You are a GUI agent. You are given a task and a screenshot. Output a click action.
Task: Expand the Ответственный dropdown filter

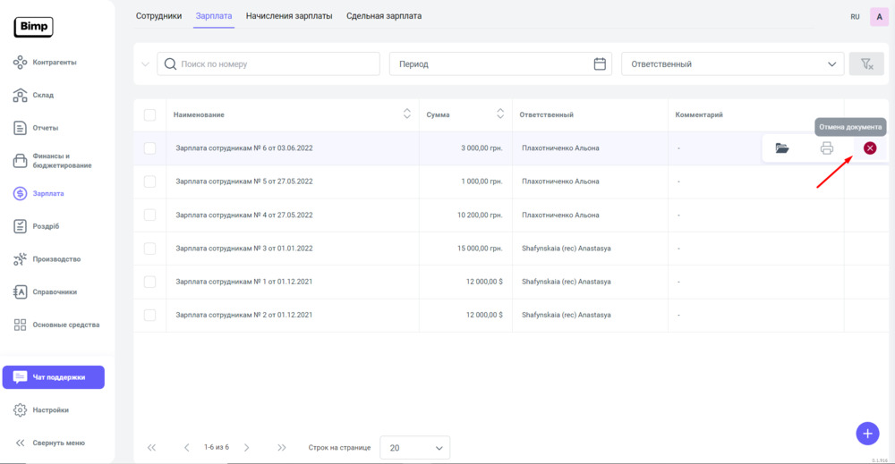point(730,64)
